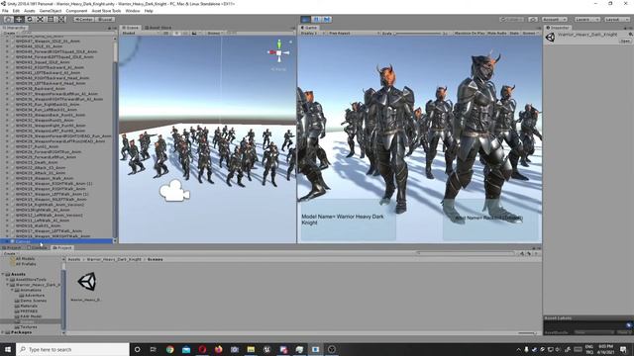
Task: Select the Scale tool
Action: 40,19
